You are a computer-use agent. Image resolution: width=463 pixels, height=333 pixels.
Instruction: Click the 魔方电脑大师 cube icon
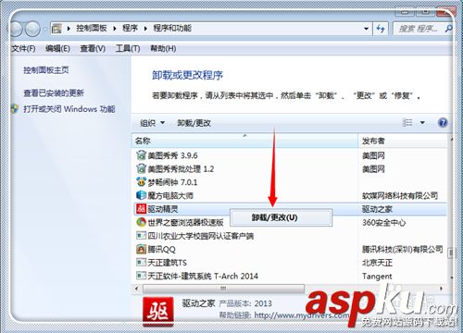point(141,195)
